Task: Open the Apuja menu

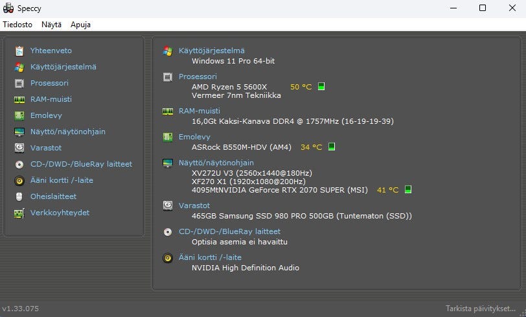Action: pos(80,25)
